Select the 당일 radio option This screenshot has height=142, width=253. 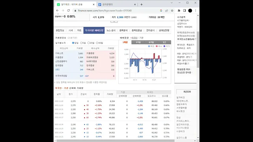coord(73,43)
